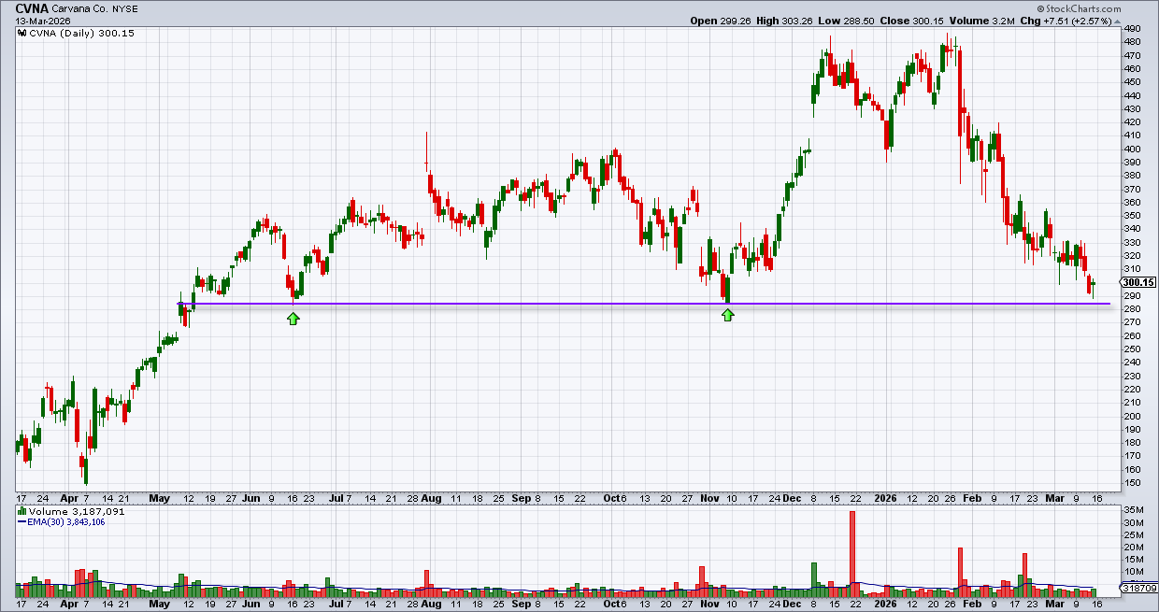Click the boxed 300.15 last-price label on price axis

pyautogui.click(x=1138, y=282)
